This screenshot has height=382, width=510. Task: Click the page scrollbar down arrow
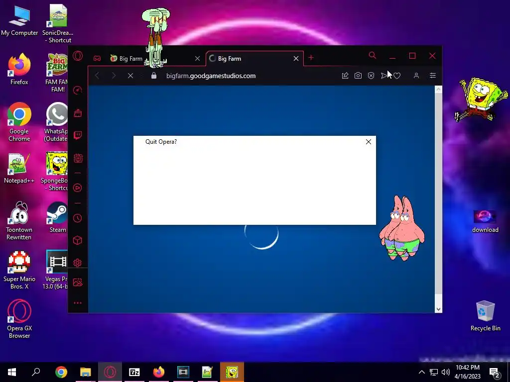[438, 309]
